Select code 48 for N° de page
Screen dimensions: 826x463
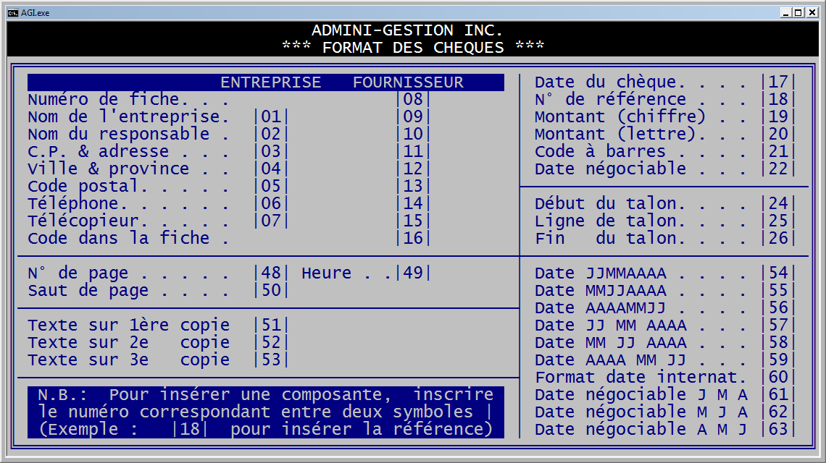(271, 273)
